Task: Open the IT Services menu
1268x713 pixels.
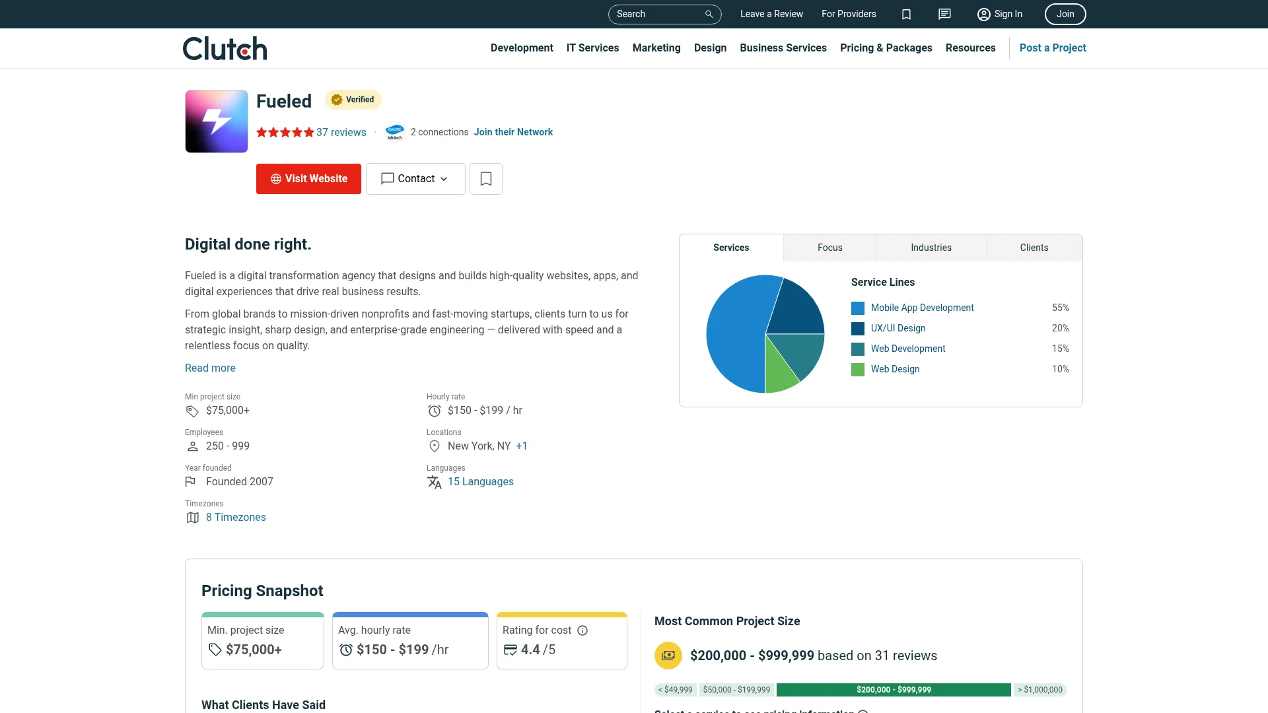Action: click(592, 48)
